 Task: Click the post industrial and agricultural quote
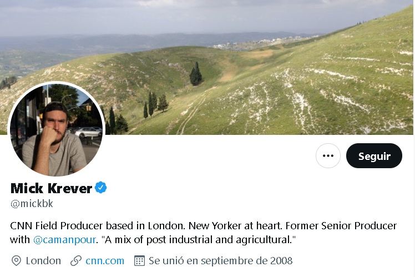click(191, 240)
